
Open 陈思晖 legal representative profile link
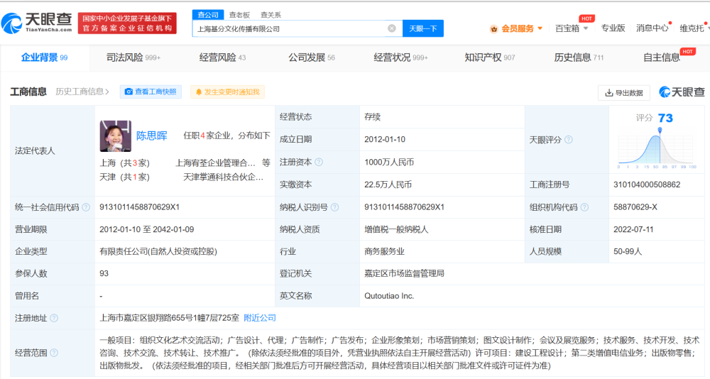click(x=151, y=136)
